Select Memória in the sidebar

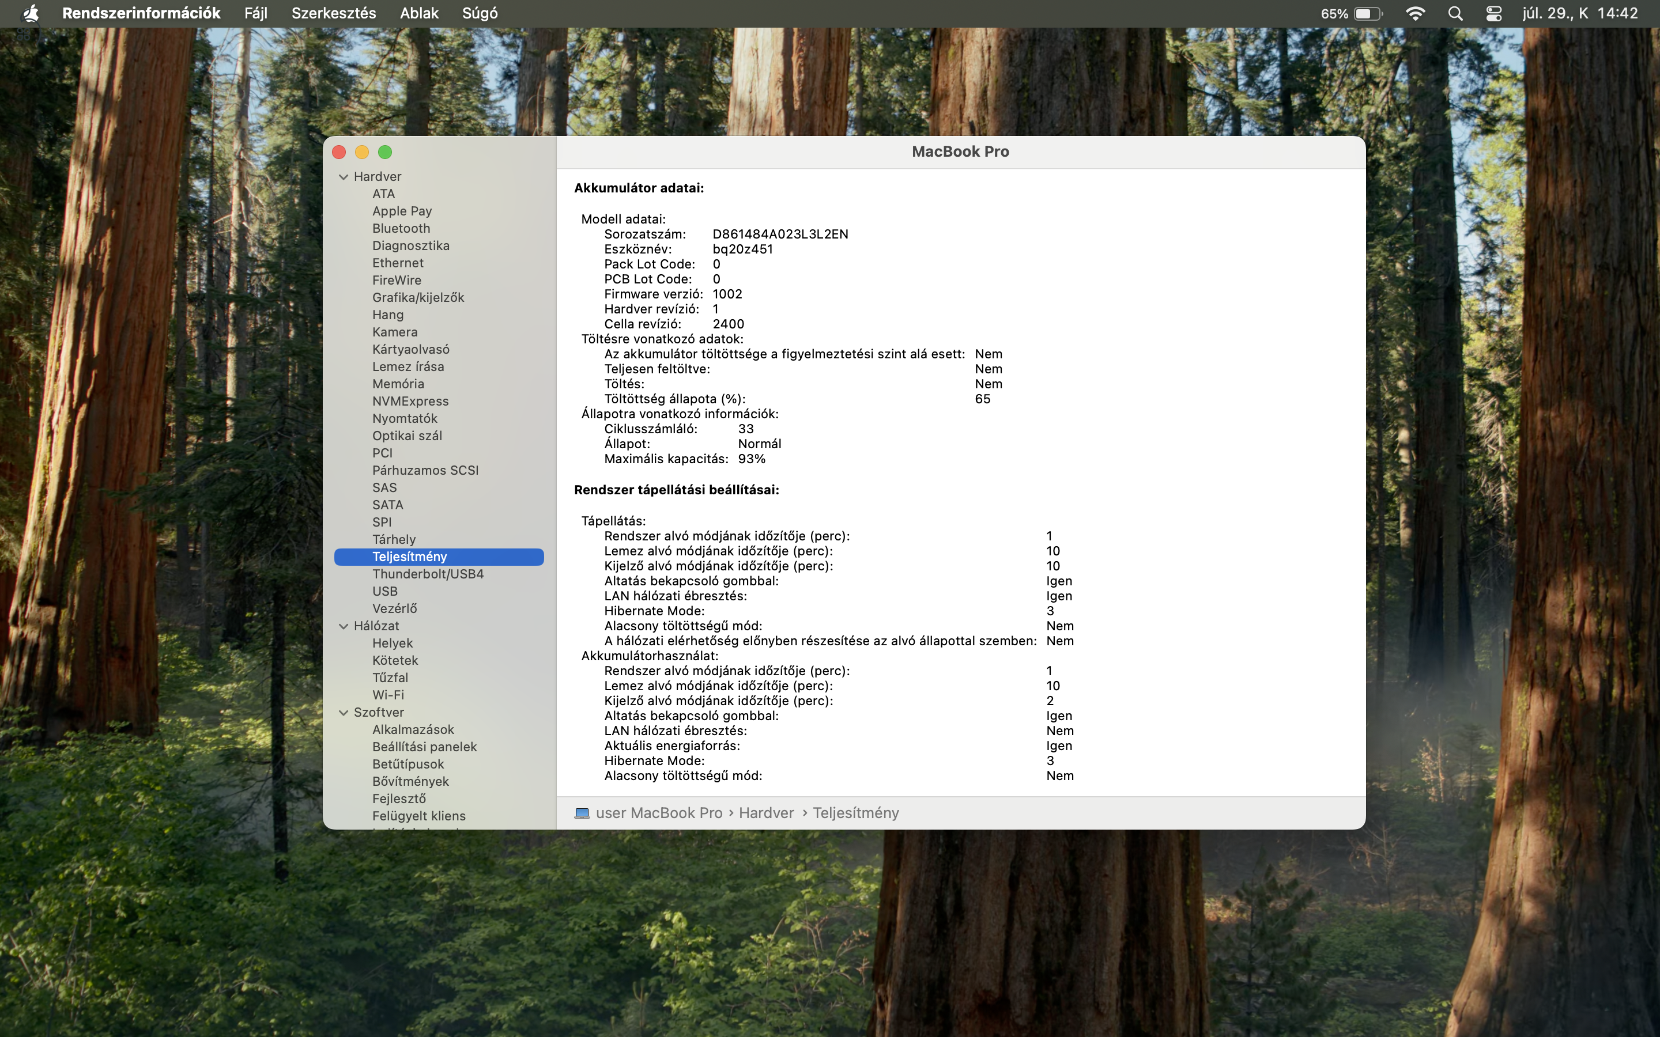tap(439, 384)
